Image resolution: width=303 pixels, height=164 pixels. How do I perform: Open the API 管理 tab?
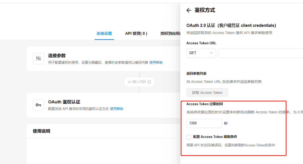coord(136,34)
